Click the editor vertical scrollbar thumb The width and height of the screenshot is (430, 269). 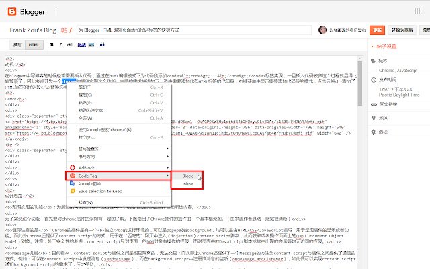click(x=360, y=83)
